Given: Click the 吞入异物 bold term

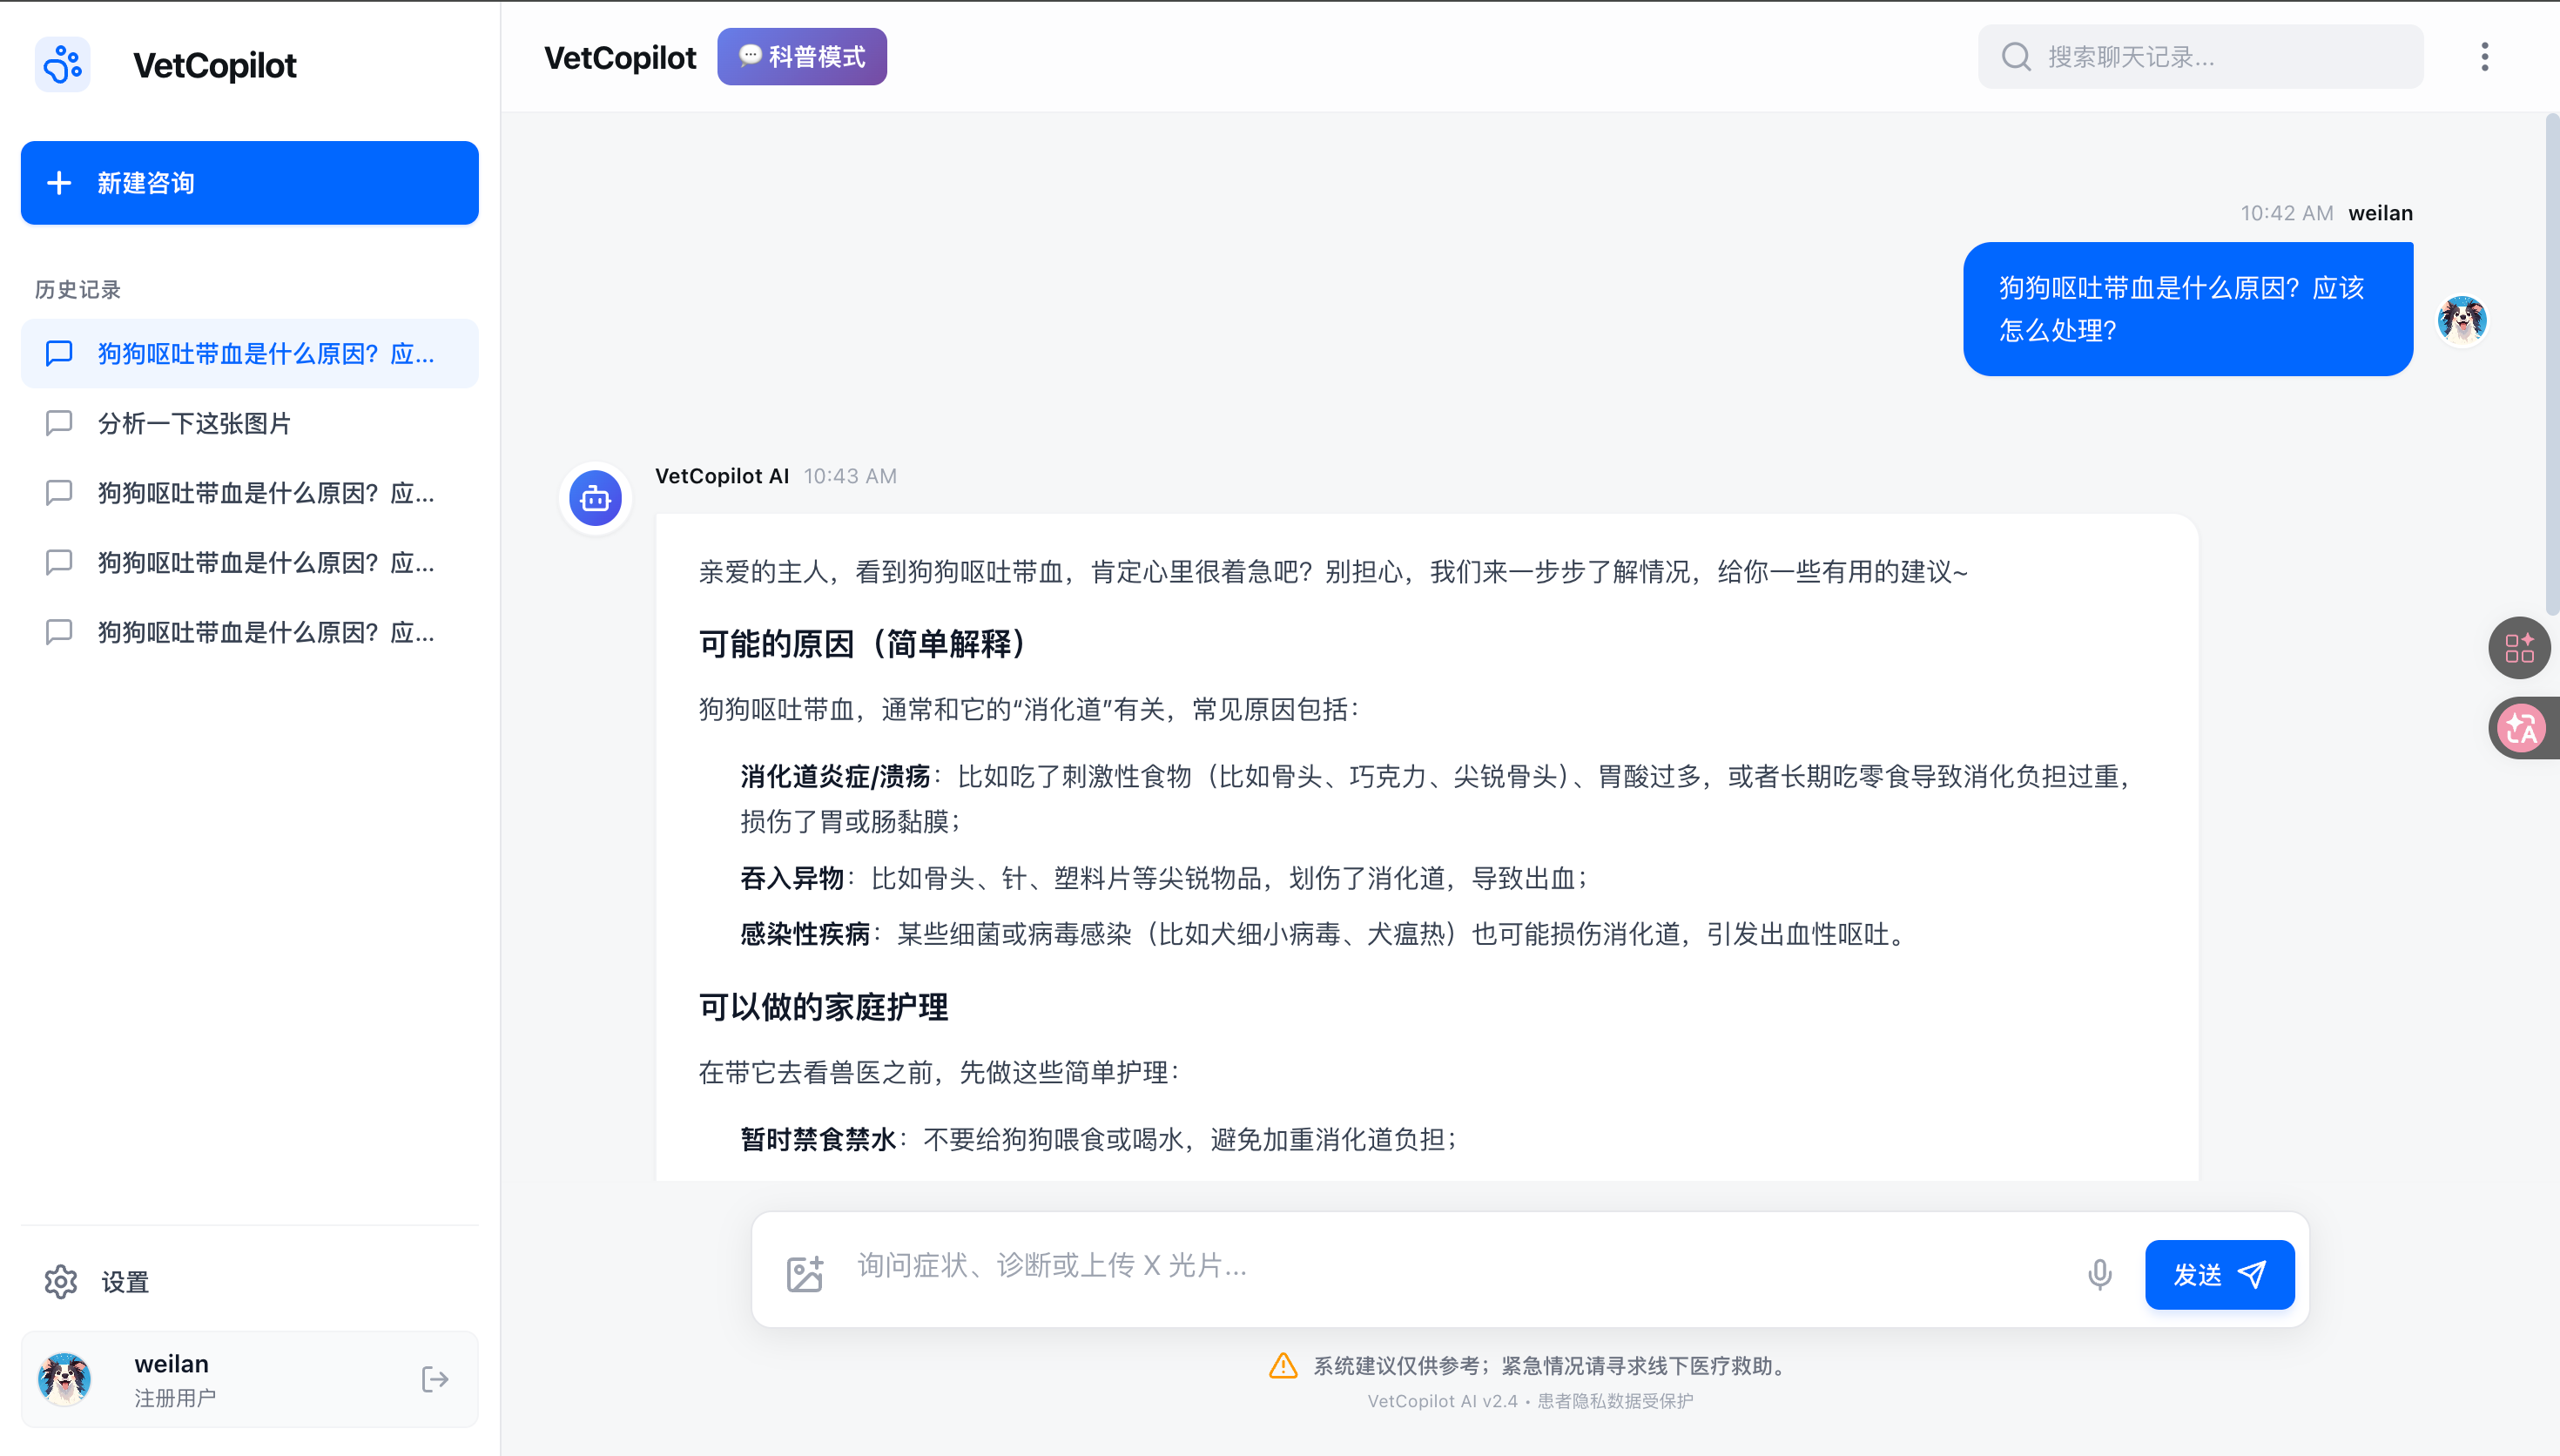Looking at the screenshot, I should click(792, 878).
